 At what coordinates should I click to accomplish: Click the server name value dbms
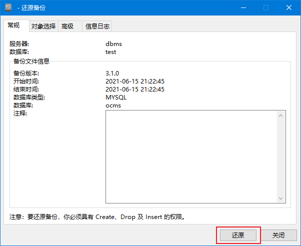(113, 44)
